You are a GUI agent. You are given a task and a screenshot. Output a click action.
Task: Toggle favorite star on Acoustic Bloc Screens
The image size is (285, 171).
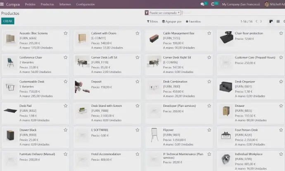[x=65, y=33]
